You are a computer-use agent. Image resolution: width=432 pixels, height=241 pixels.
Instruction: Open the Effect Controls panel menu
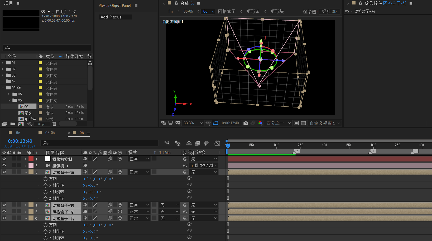[411, 3]
